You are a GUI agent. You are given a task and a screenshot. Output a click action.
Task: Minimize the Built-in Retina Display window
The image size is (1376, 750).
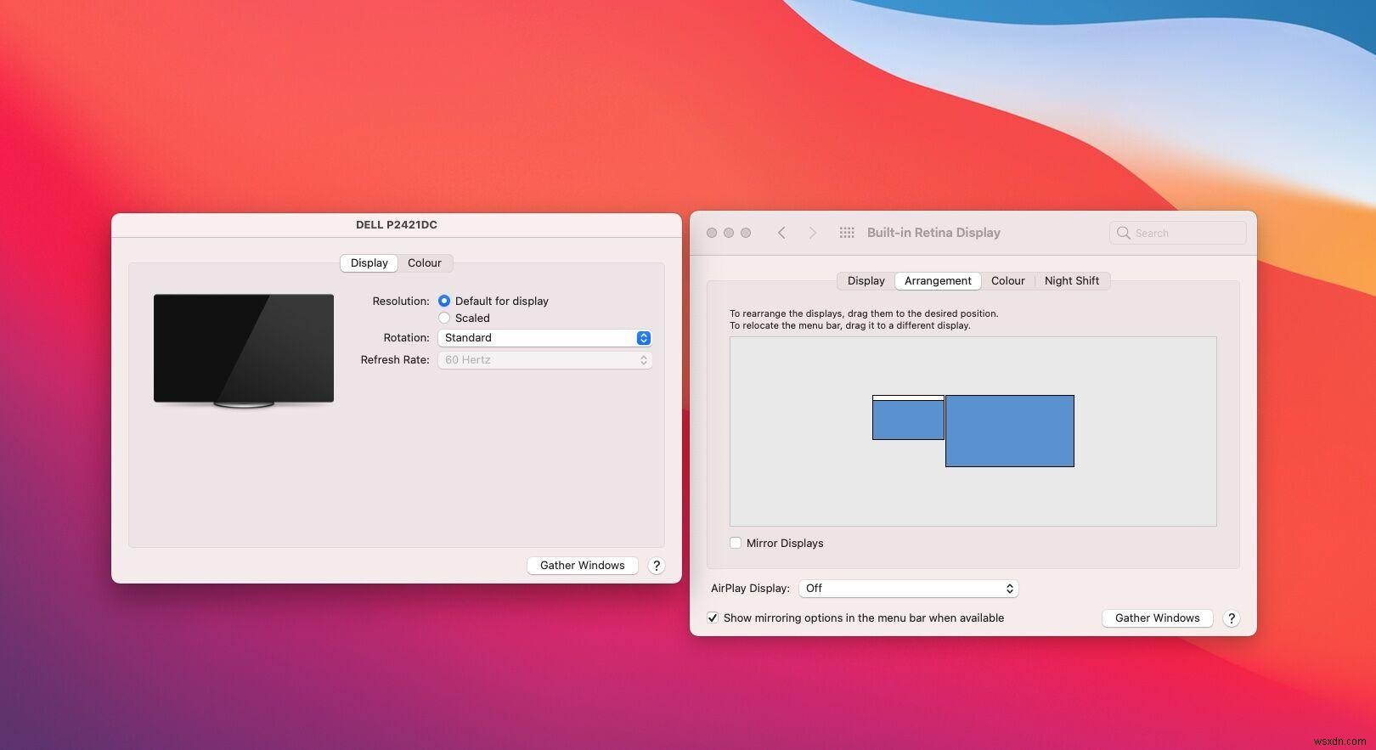(729, 233)
